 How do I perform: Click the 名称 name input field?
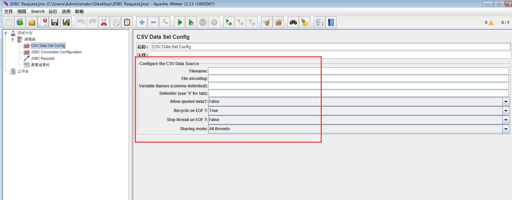coord(331,47)
